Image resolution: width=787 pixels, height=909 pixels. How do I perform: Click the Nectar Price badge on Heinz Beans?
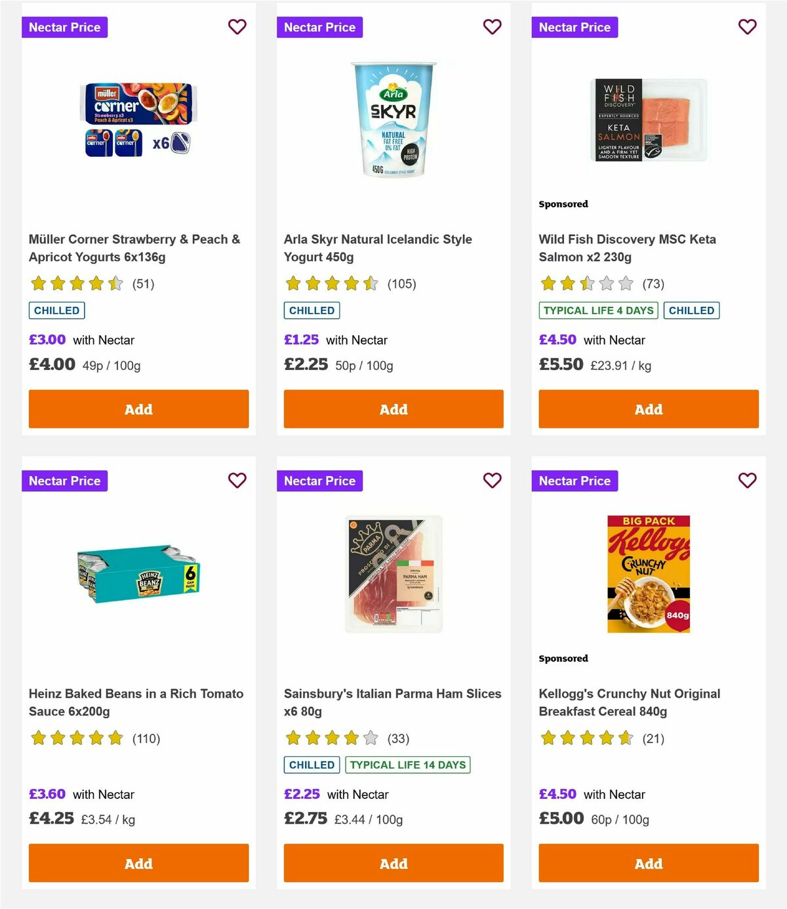point(64,481)
